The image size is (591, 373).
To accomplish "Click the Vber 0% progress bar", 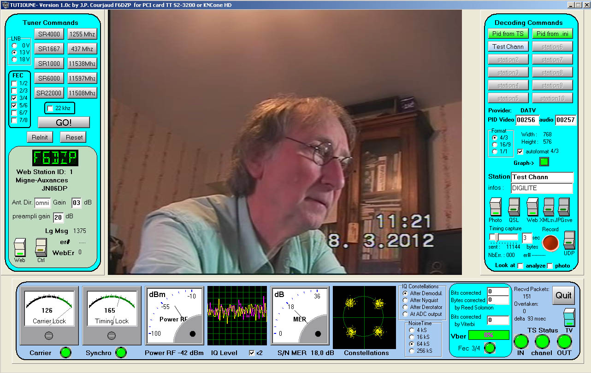I will [x=489, y=335].
